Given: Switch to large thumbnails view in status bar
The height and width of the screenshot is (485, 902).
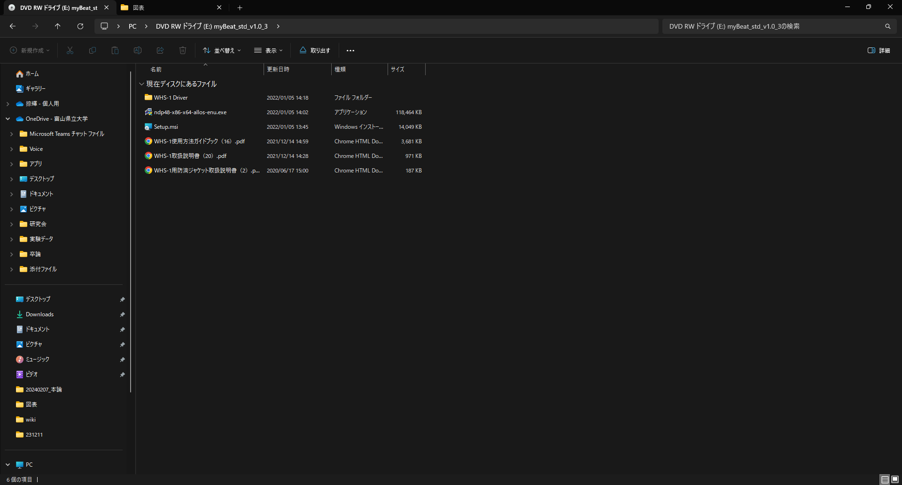Looking at the screenshot, I should click(x=894, y=479).
